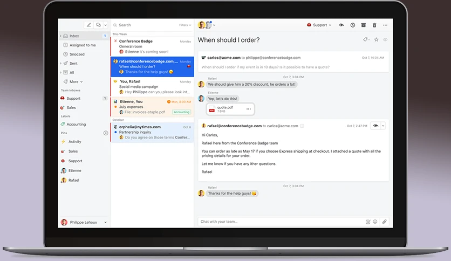Archive the conversation using box icon
Viewport: 451px width, 261px height.
[364, 25]
